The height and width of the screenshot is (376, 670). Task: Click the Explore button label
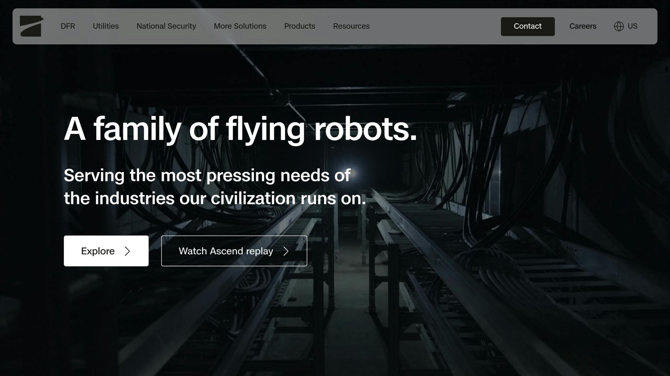(98, 251)
